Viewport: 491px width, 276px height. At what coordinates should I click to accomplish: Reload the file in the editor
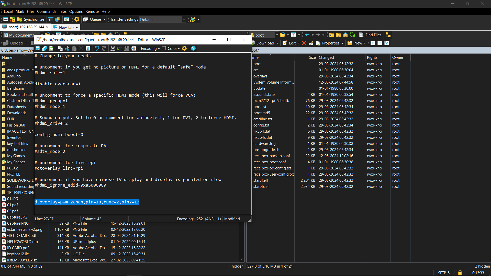coord(51,49)
